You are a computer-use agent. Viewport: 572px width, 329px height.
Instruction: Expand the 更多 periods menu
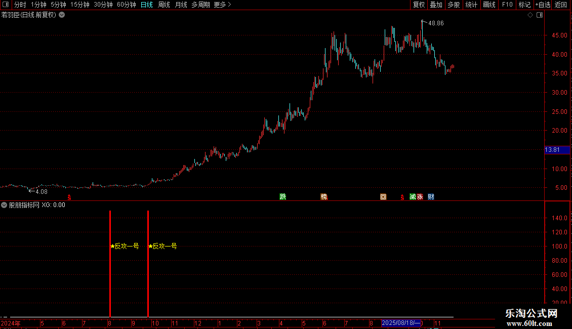(x=222, y=5)
